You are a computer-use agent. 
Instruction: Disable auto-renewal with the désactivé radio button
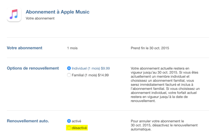pos(69,128)
